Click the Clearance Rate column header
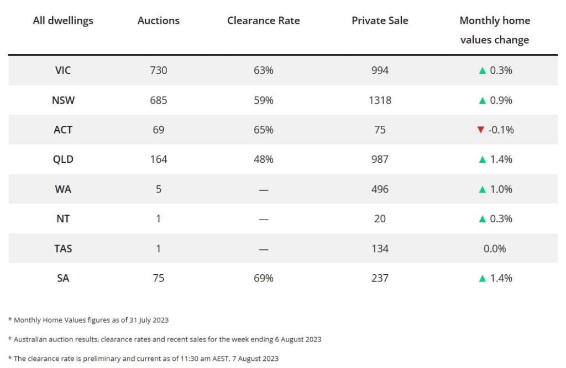Image resolution: width=566 pixels, height=368 pixels. coord(263,21)
